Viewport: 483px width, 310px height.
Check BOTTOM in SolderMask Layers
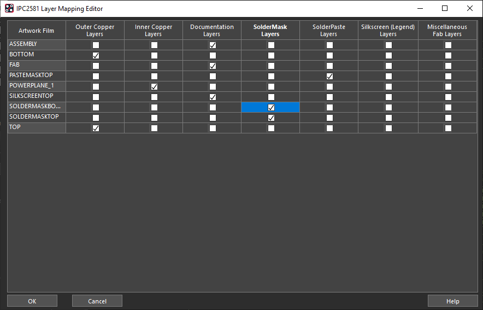(x=271, y=55)
